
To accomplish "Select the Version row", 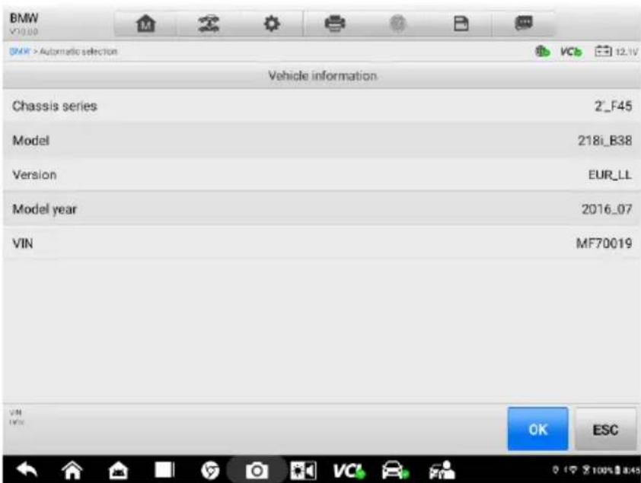I will [x=321, y=175].
